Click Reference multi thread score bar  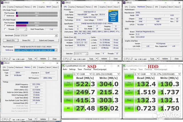coord(37,25)
